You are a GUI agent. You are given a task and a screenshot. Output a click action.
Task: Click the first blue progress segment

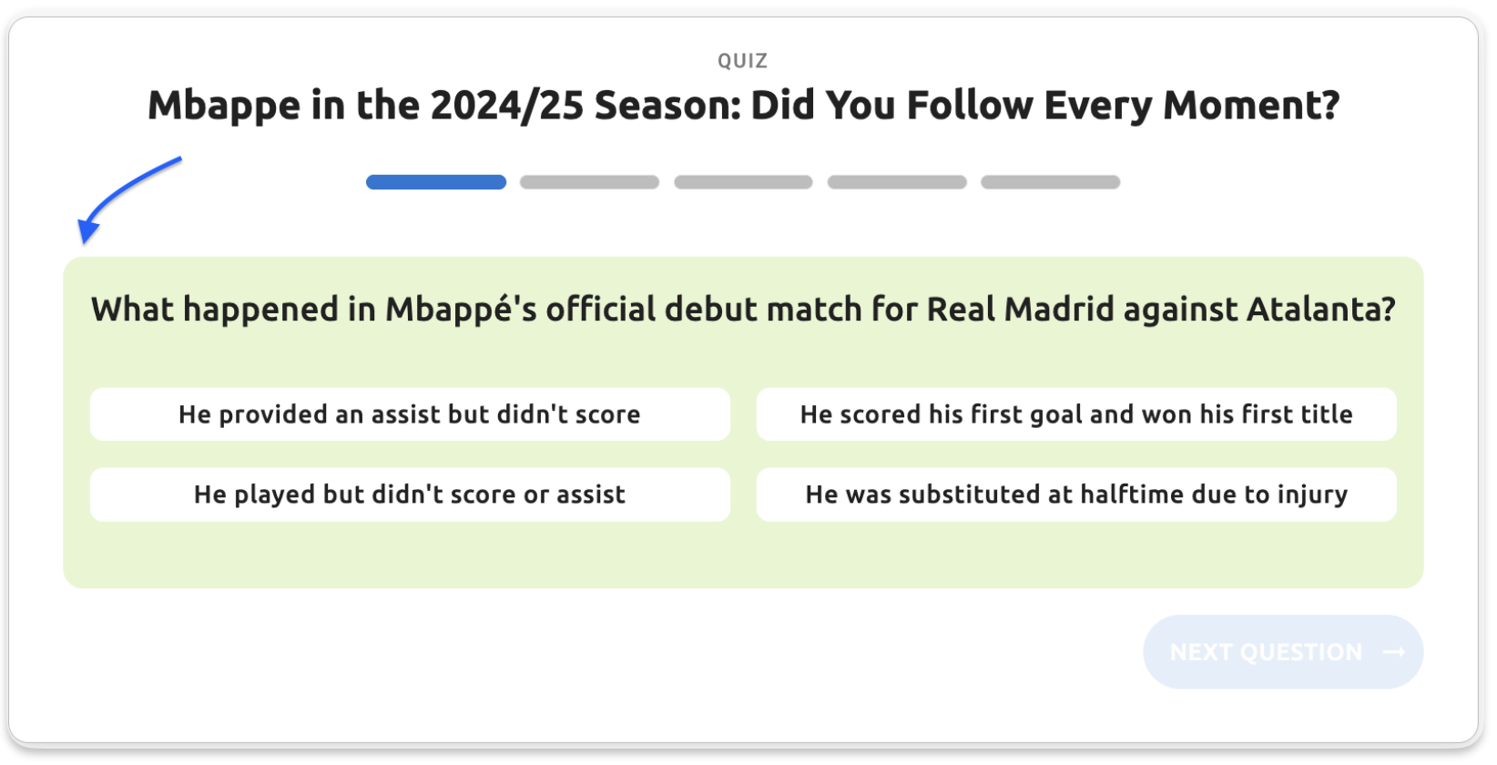pos(435,182)
